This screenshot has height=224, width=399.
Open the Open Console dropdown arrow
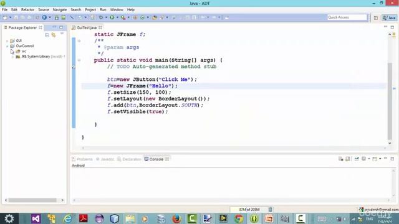pos(380,159)
